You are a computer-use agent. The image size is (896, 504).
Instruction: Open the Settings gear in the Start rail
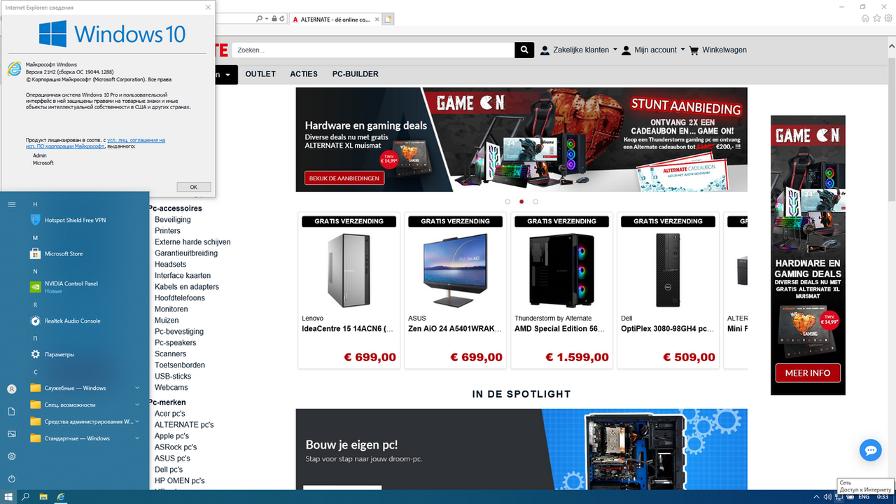(x=11, y=456)
